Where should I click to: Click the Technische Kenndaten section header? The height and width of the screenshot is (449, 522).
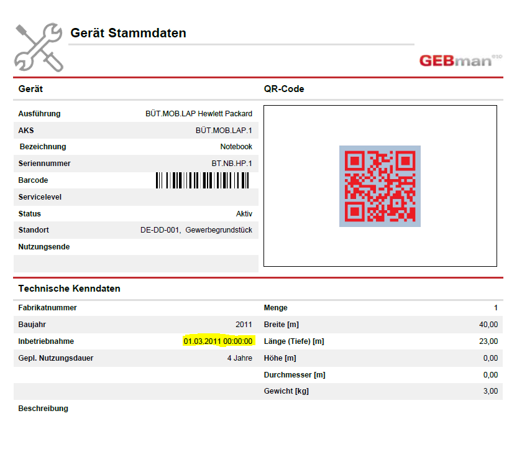pos(69,289)
